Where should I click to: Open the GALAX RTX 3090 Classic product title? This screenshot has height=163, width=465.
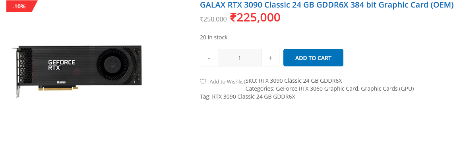pos(327,5)
